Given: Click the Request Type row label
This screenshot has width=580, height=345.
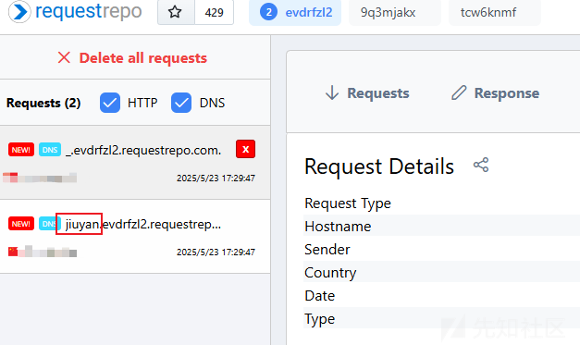Looking at the screenshot, I should [348, 203].
